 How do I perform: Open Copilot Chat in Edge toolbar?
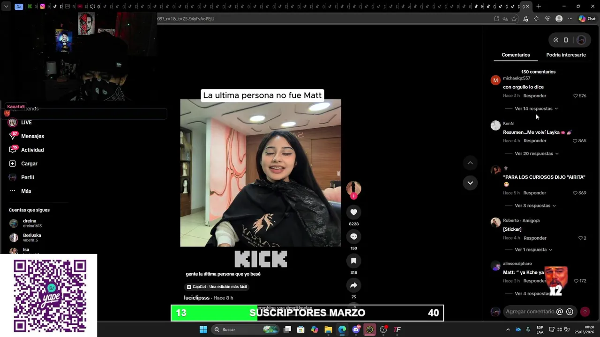pyautogui.click(x=587, y=19)
